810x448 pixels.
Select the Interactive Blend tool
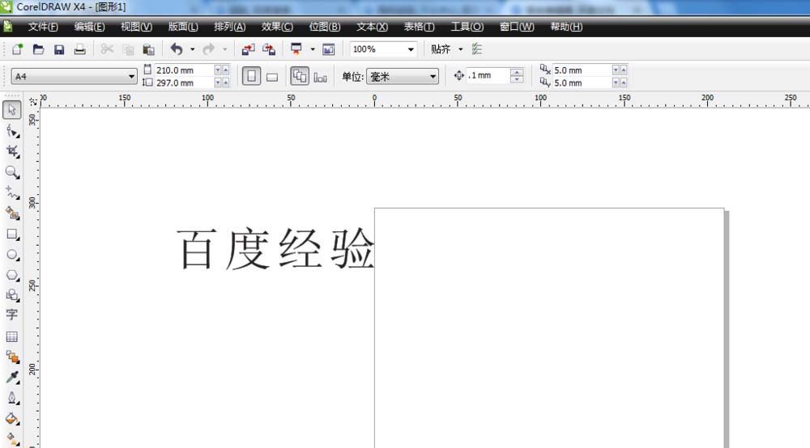(12, 357)
